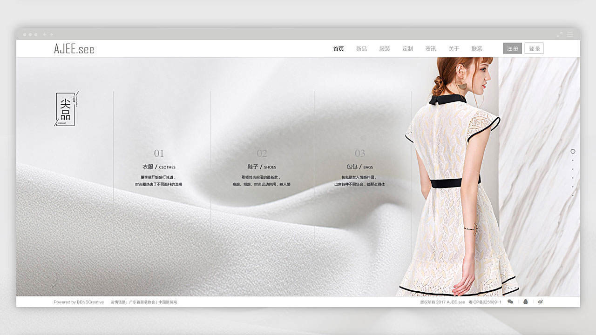Open the 广东省服装协会 footer link
The height and width of the screenshot is (335, 596).
pyautogui.click(x=139, y=302)
